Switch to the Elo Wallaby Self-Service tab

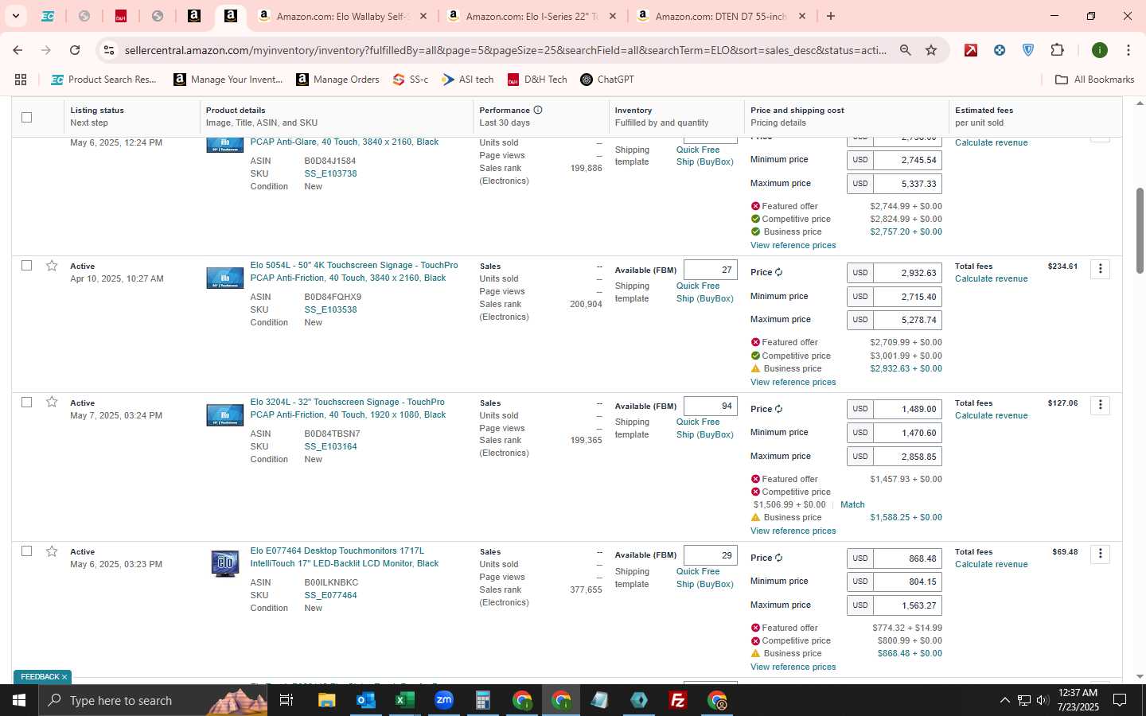(x=342, y=16)
